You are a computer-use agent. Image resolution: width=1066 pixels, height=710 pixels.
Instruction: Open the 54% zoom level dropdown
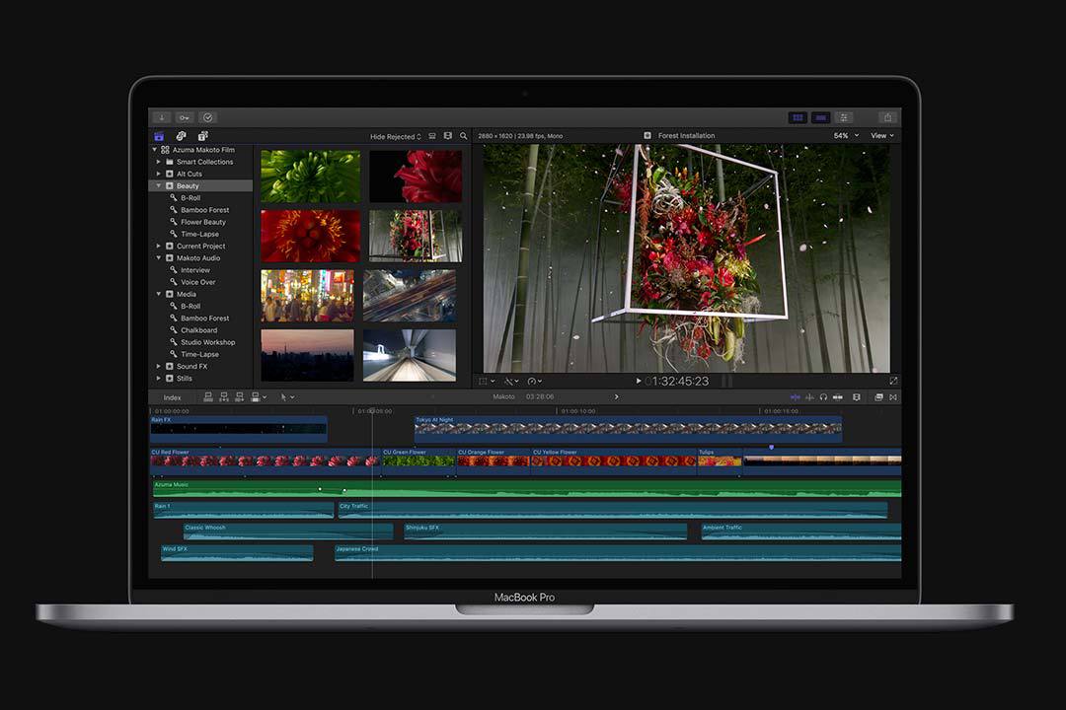coord(847,136)
